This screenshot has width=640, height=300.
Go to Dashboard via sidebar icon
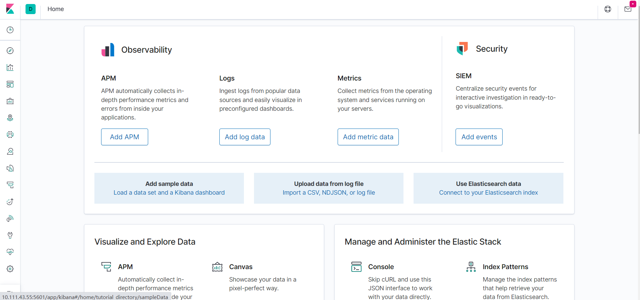pos(10,84)
